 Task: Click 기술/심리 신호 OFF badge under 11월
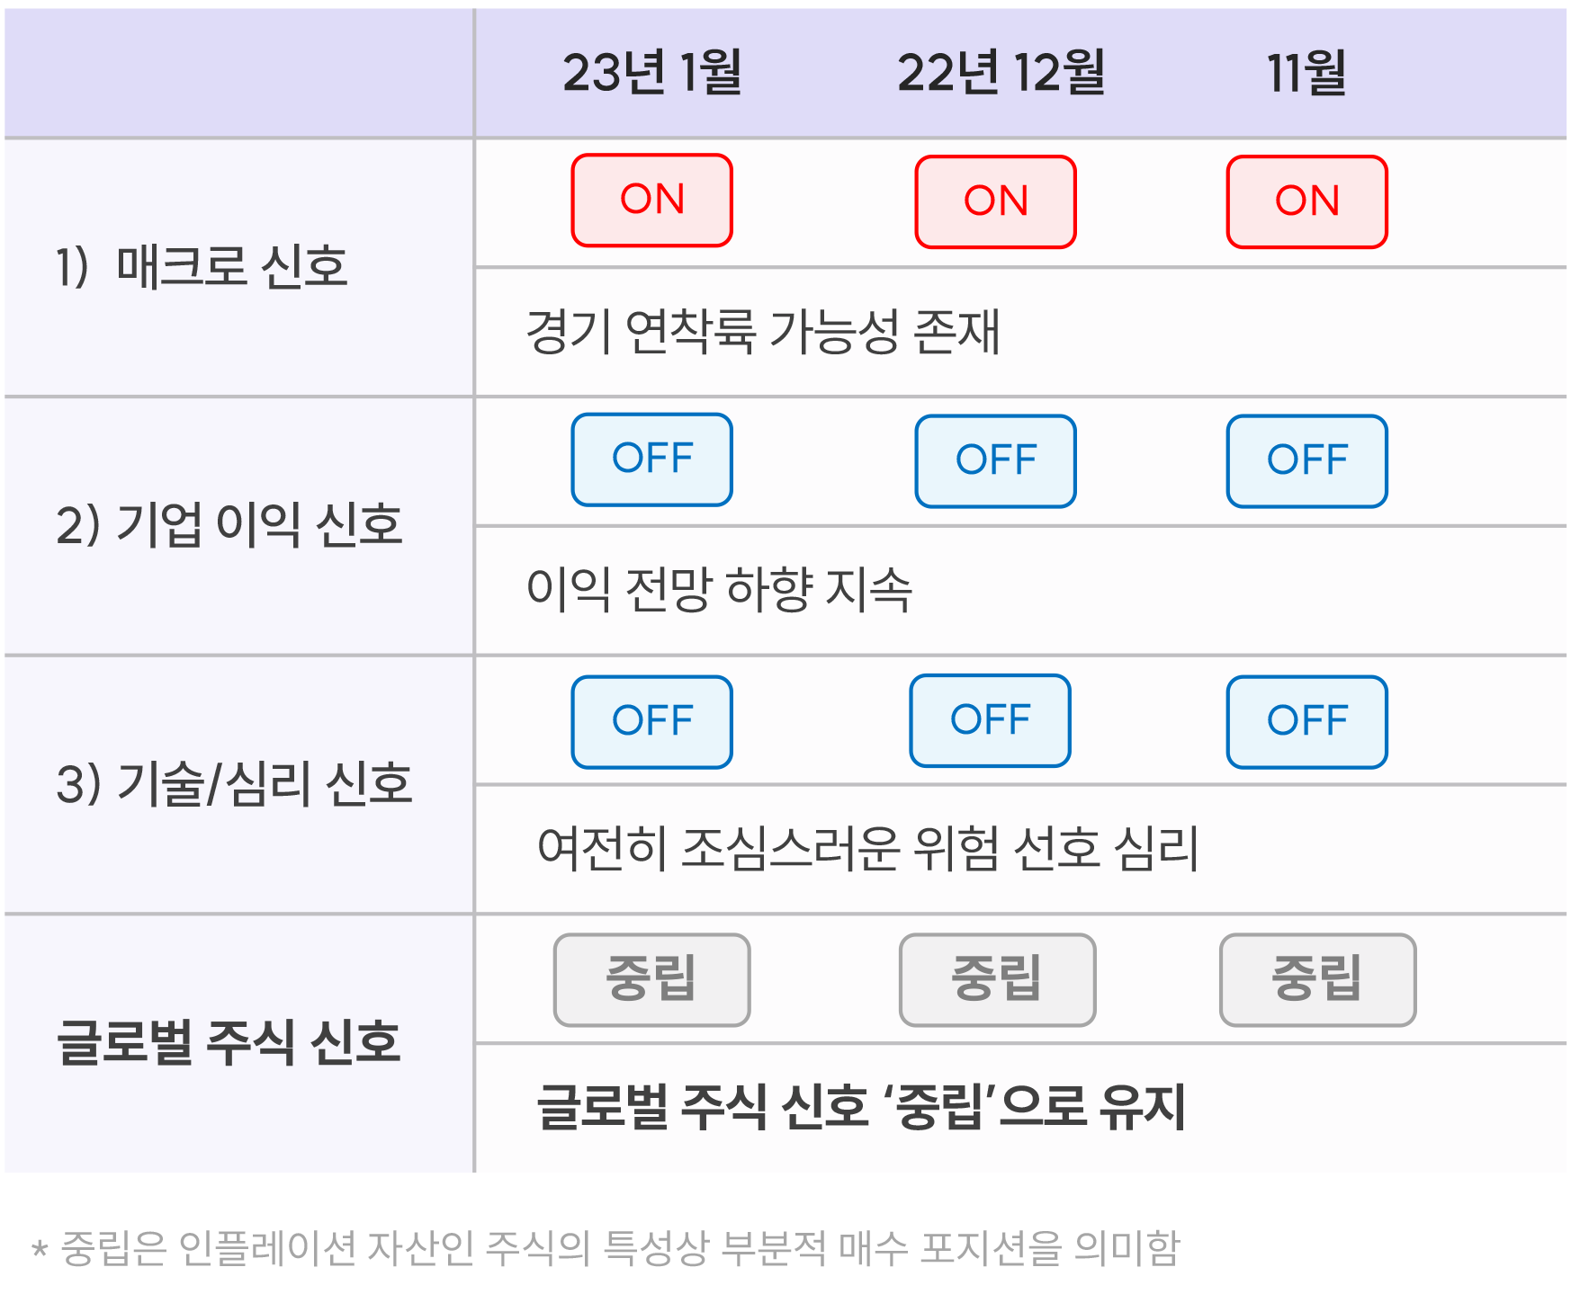[1306, 721]
